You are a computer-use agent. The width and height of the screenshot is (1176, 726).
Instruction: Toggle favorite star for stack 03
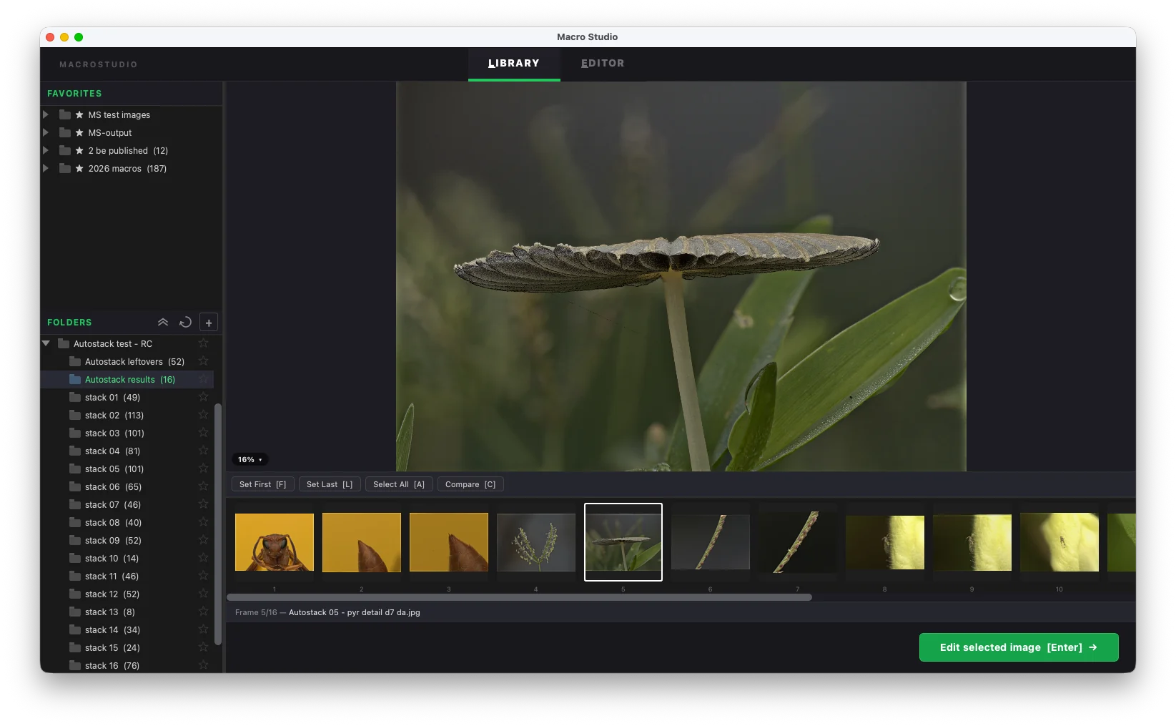pyautogui.click(x=204, y=433)
